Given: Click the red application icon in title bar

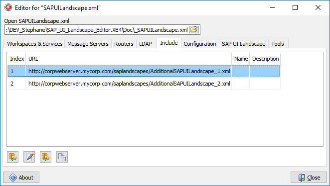Looking at the screenshot, I should tap(8, 7).
